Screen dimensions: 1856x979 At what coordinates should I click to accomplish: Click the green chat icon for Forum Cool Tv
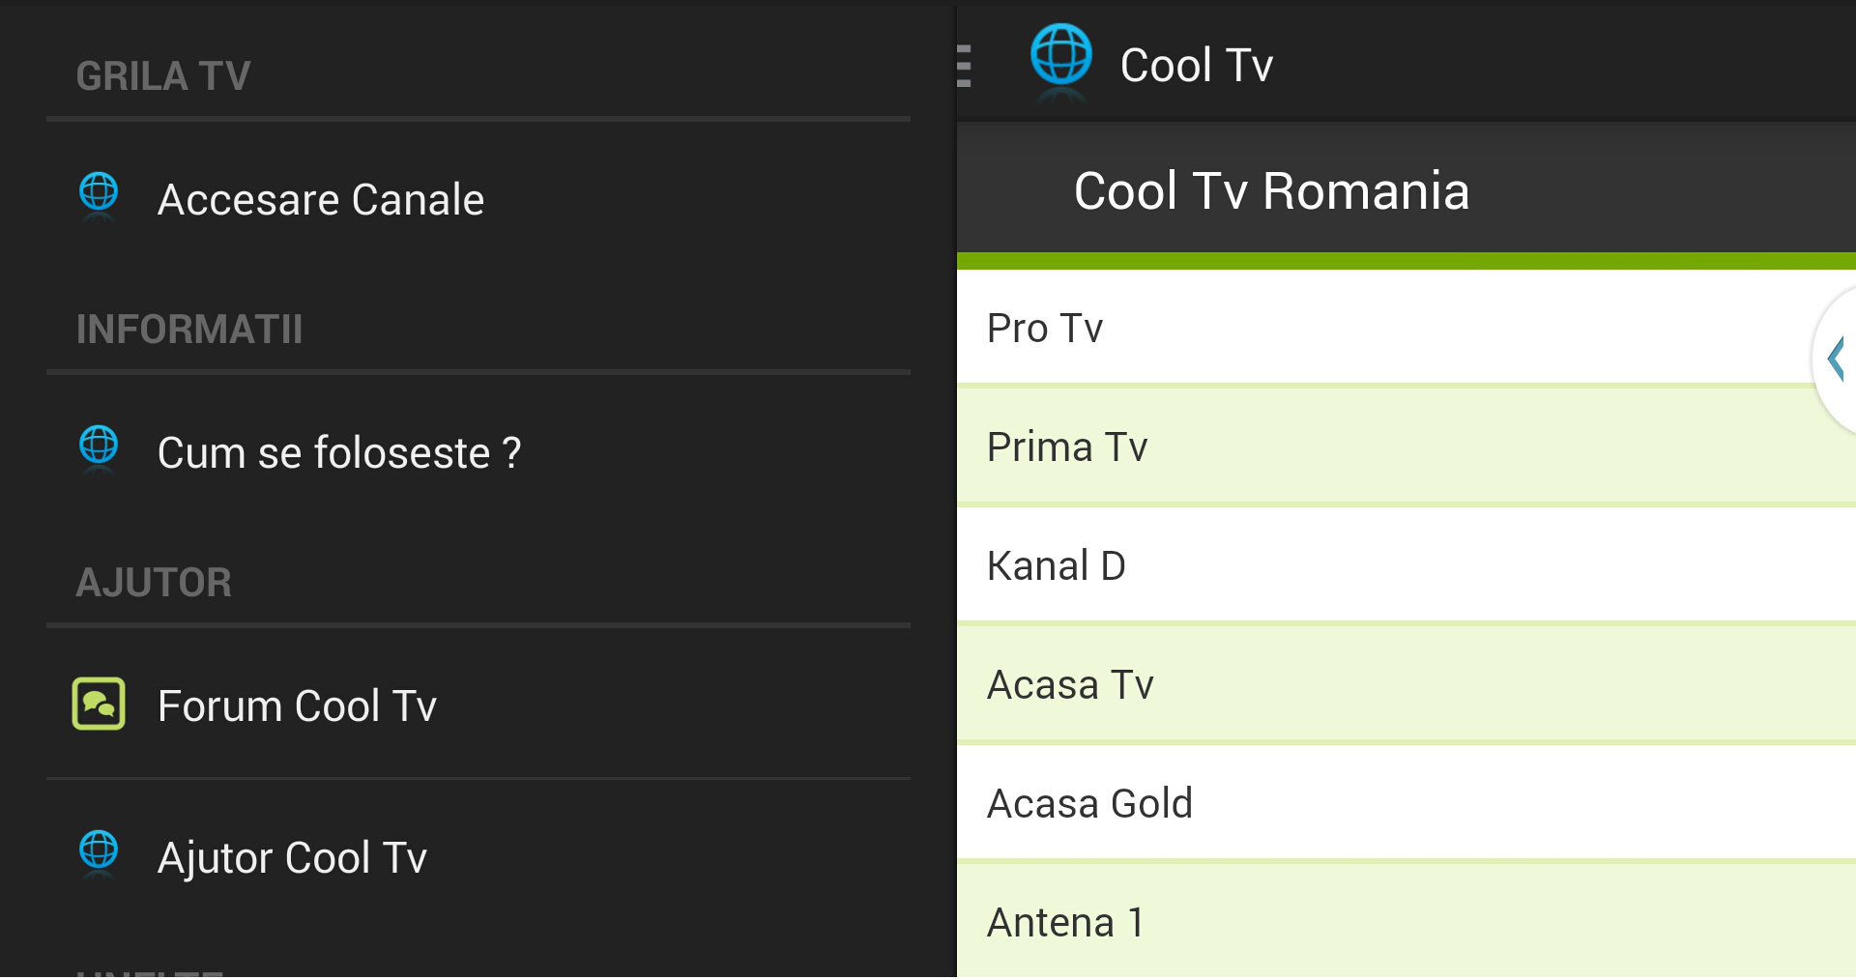click(x=99, y=704)
